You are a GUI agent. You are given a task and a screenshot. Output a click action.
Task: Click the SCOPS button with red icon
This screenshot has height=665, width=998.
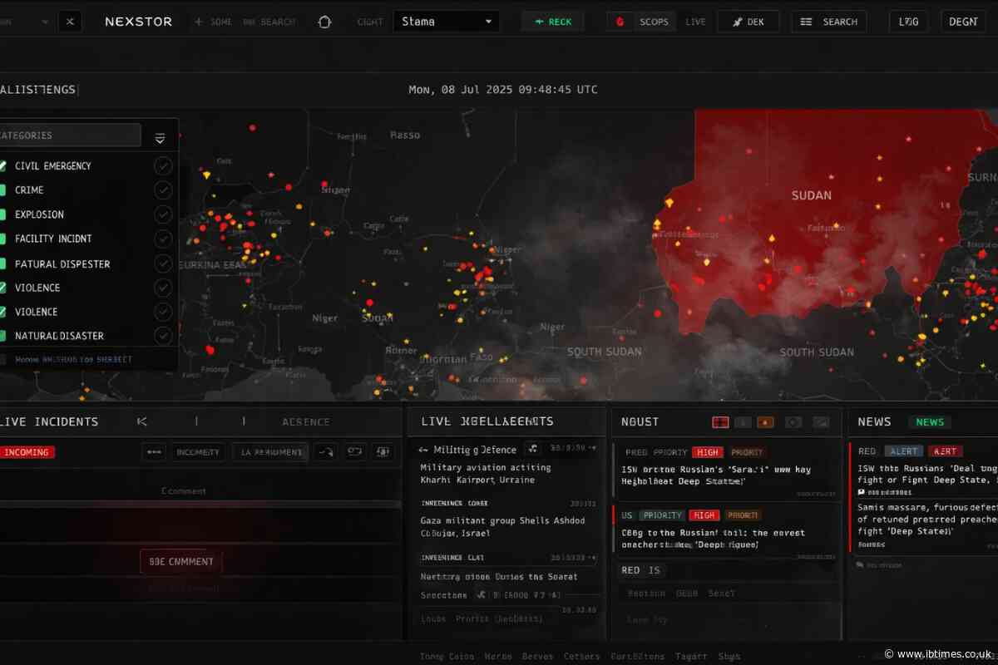[x=640, y=22]
